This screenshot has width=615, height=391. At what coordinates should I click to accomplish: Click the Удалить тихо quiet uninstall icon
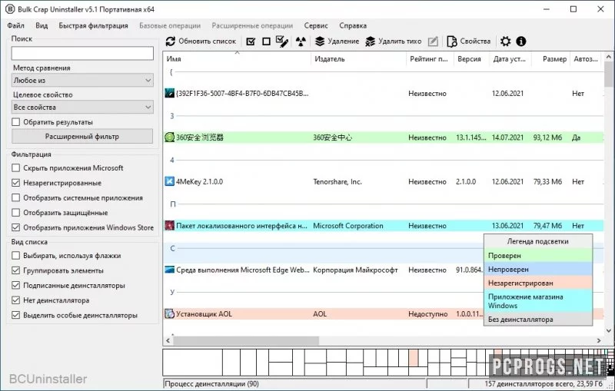[x=371, y=41]
